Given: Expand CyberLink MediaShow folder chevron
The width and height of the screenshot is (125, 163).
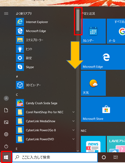Looking at the screenshot, I should tap(73, 121).
